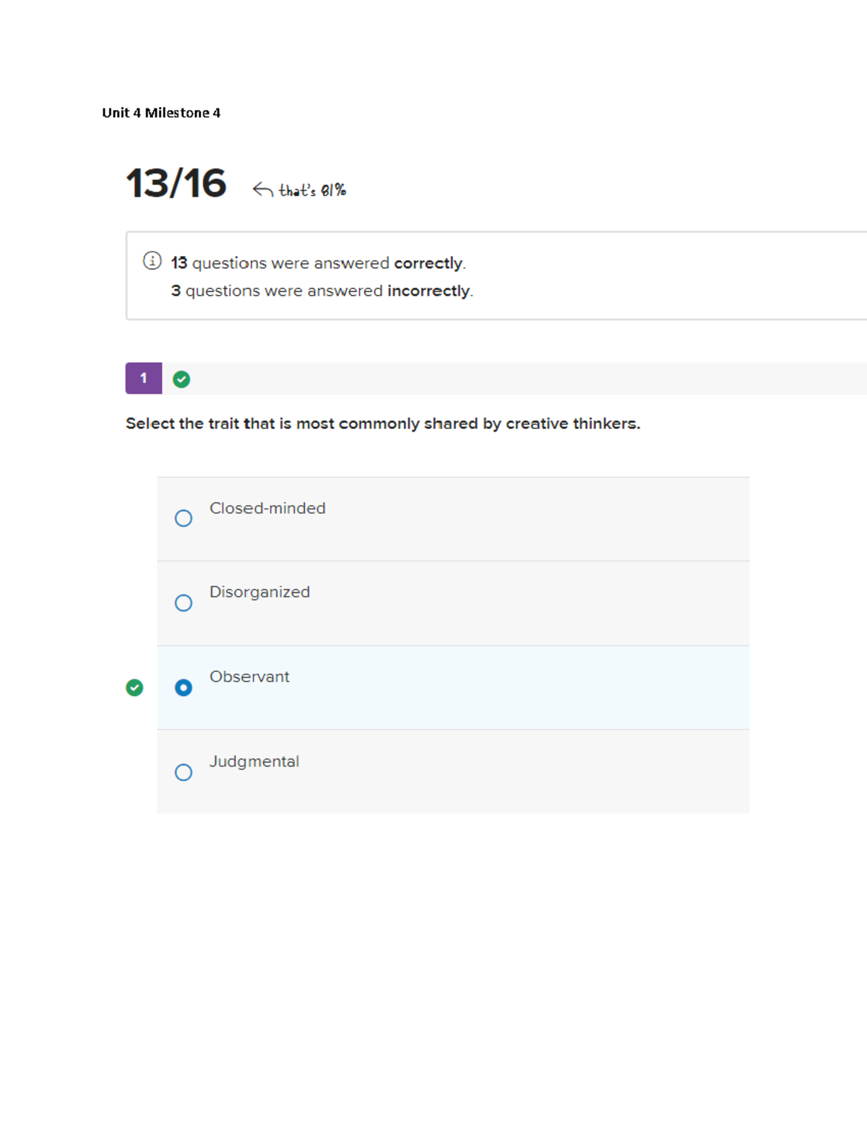Click the "answered incorrectly" summary line
867x1123 pixels.
pos(322,291)
